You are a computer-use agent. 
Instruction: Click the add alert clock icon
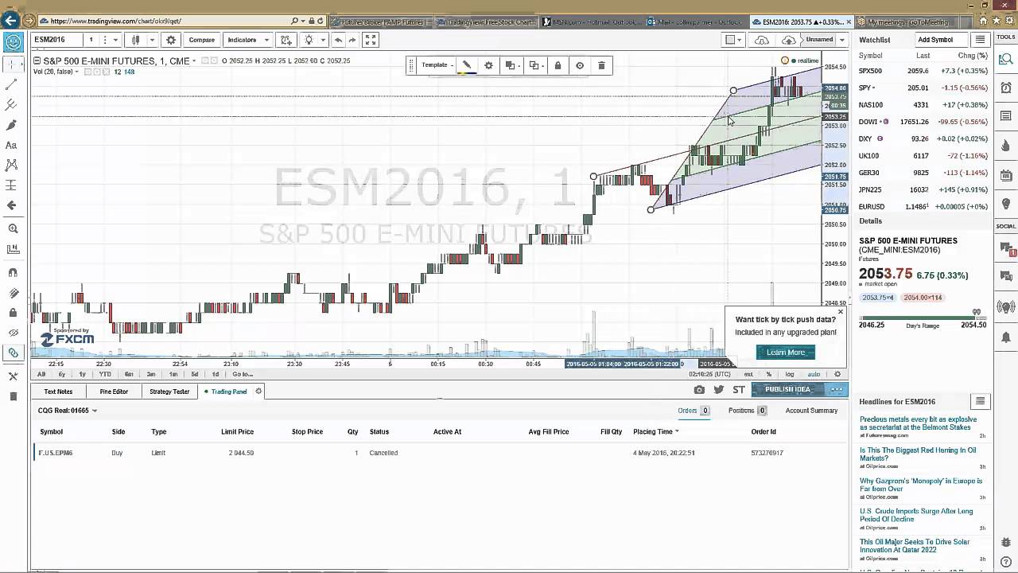286,40
